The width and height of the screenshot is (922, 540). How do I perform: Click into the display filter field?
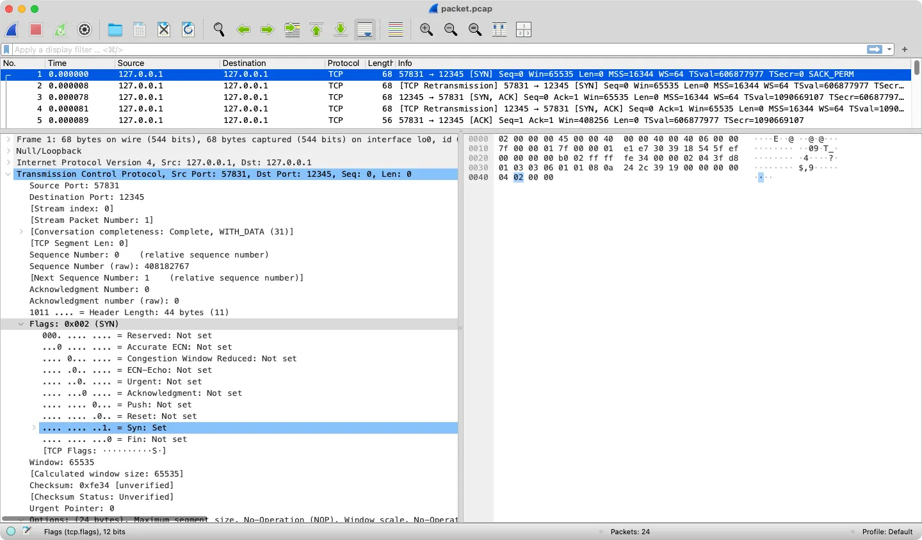(435, 49)
